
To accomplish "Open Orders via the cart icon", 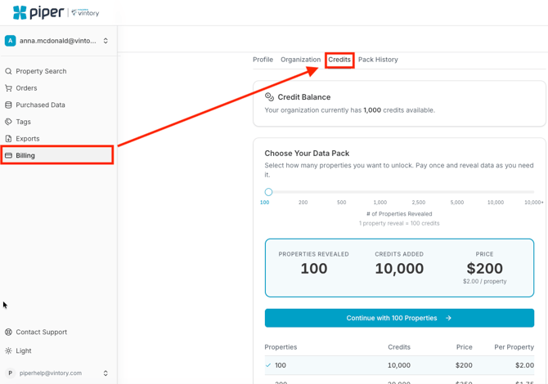I will (9, 88).
